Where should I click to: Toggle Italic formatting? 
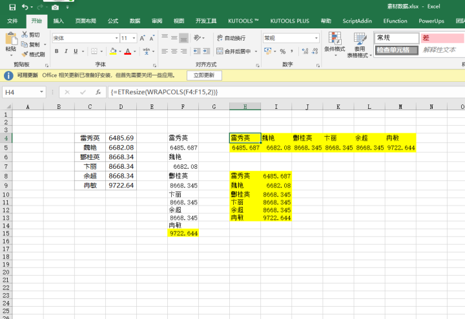pyautogui.click(x=66, y=51)
